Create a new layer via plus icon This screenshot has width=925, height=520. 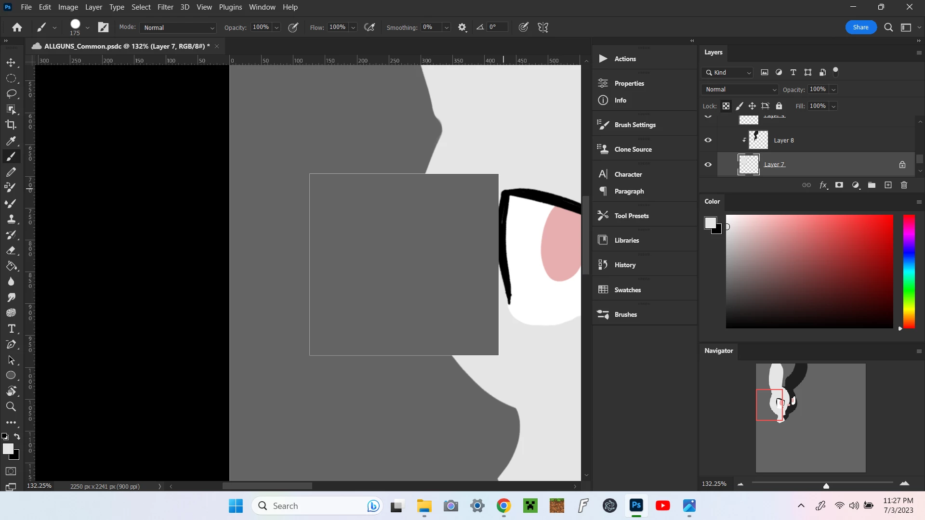(888, 185)
